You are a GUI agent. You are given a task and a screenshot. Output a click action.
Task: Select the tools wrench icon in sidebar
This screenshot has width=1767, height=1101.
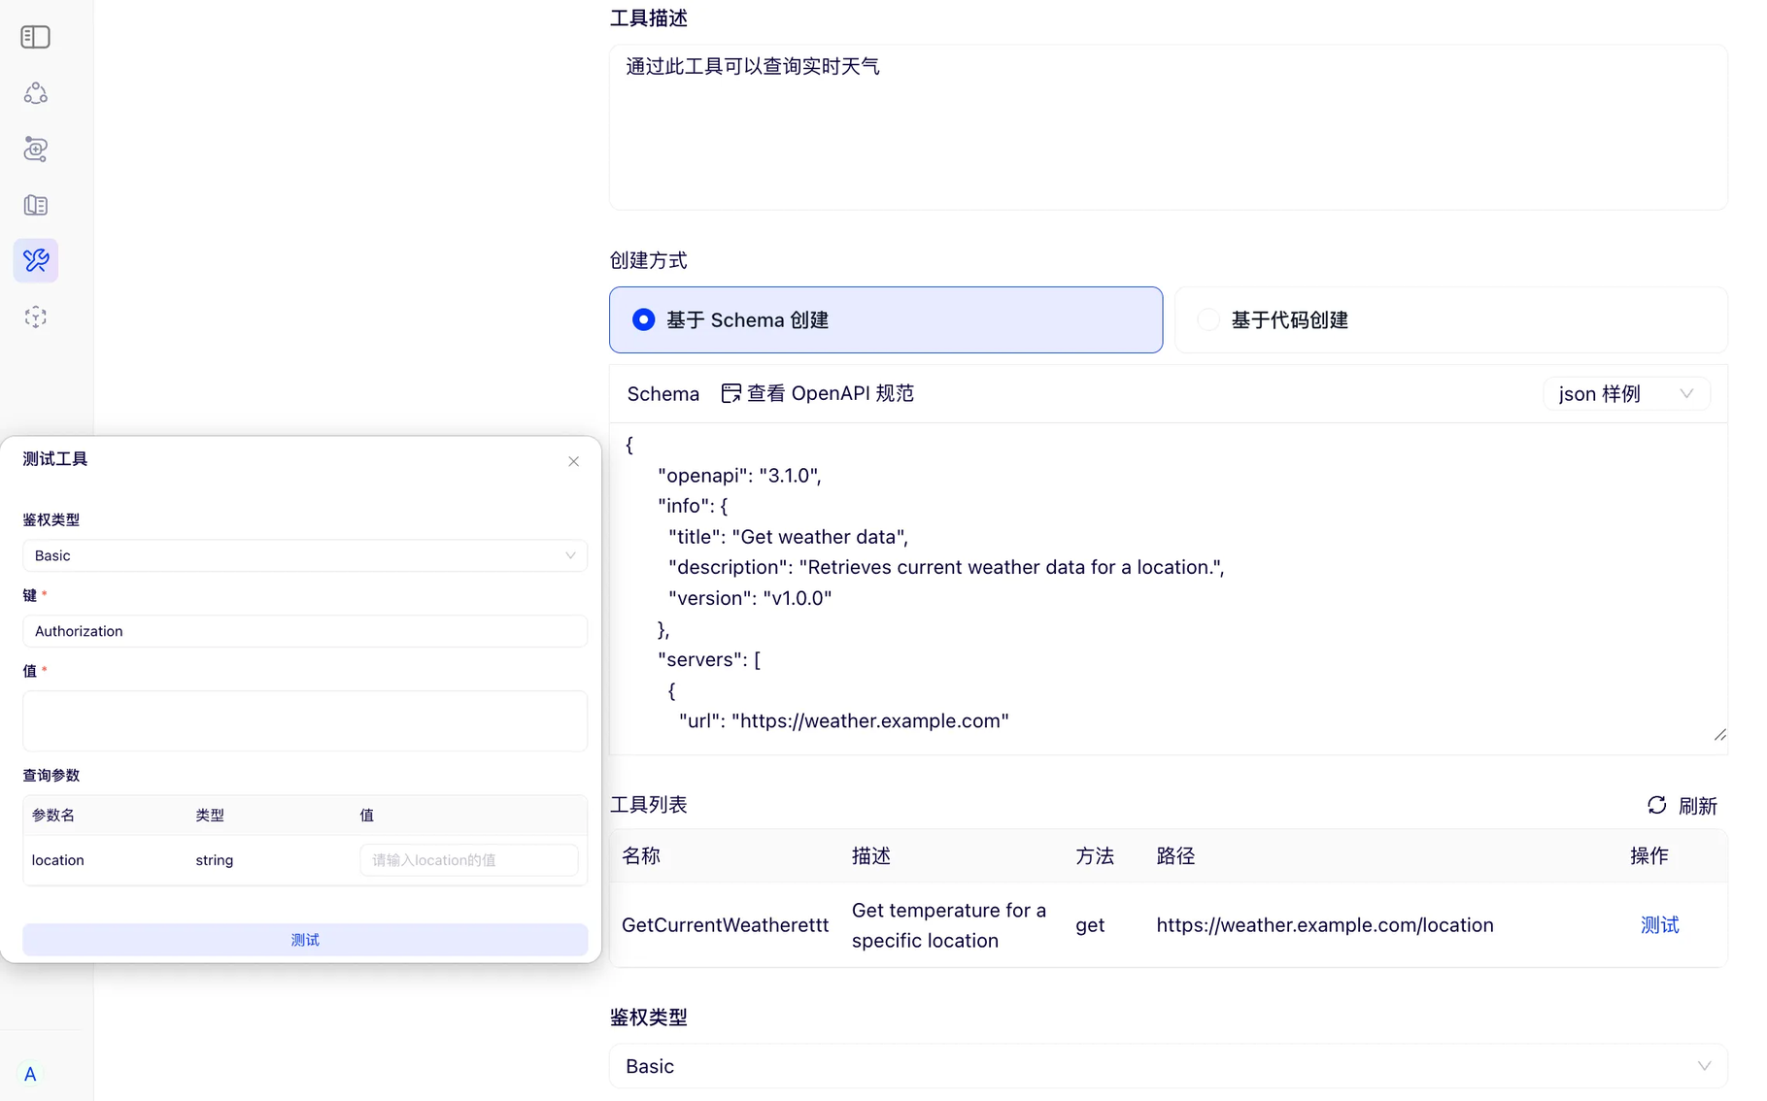pos(36,260)
